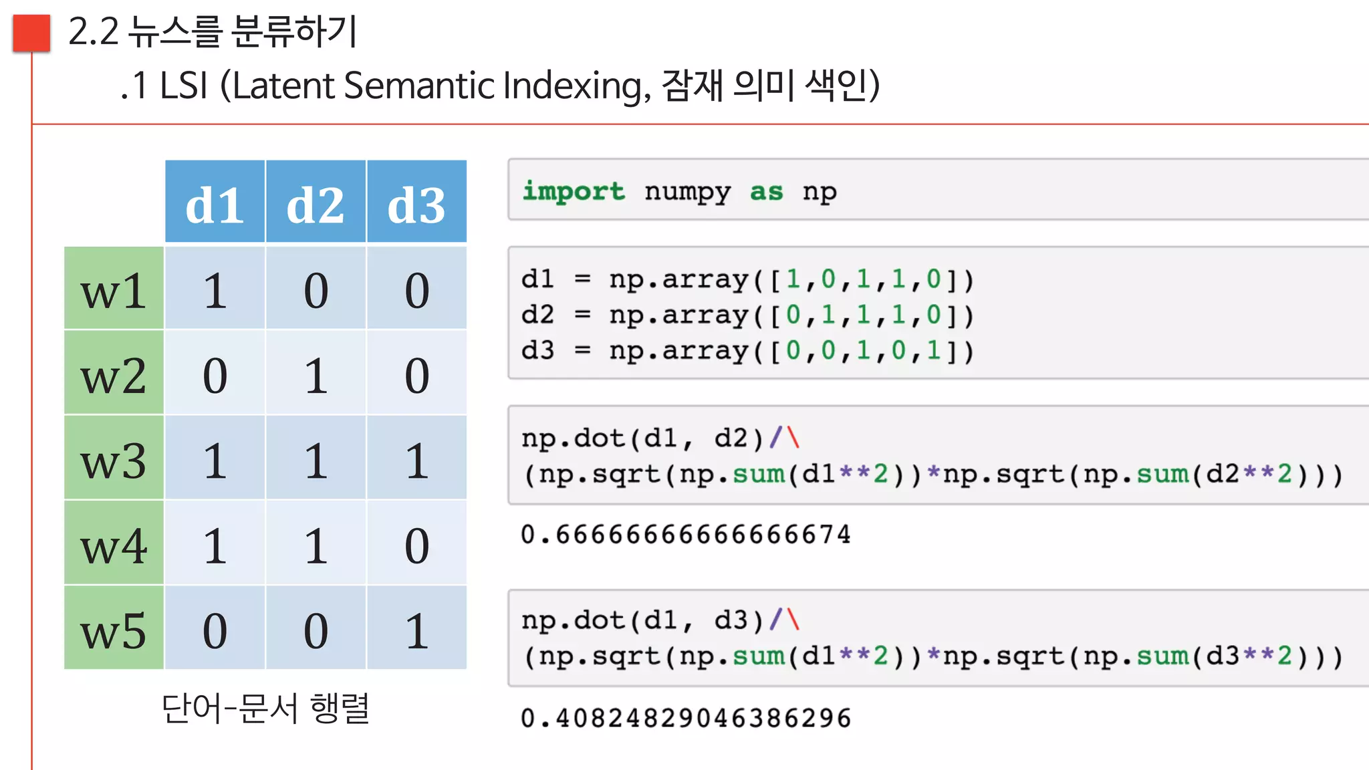Viewport: 1369px width, 770px height.
Task: Click the 'd3 = np.array' code line
Action: tap(747, 350)
